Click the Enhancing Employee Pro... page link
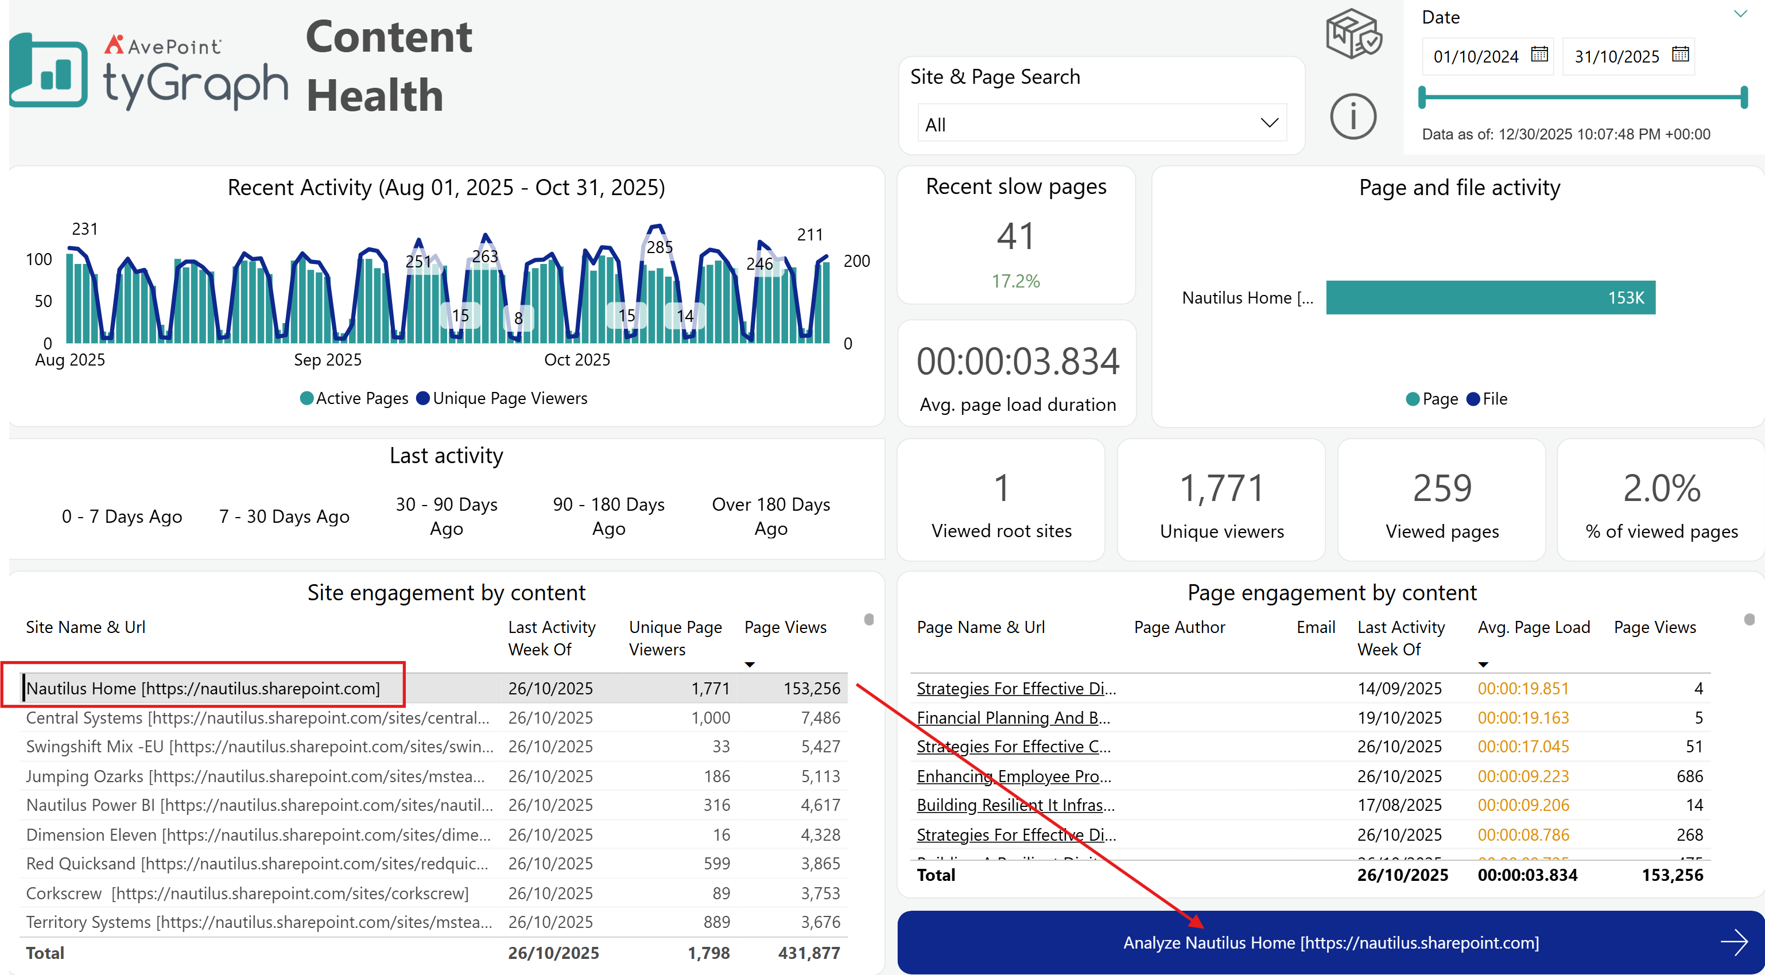The image size is (1765, 975). (x=1014, y=776)
